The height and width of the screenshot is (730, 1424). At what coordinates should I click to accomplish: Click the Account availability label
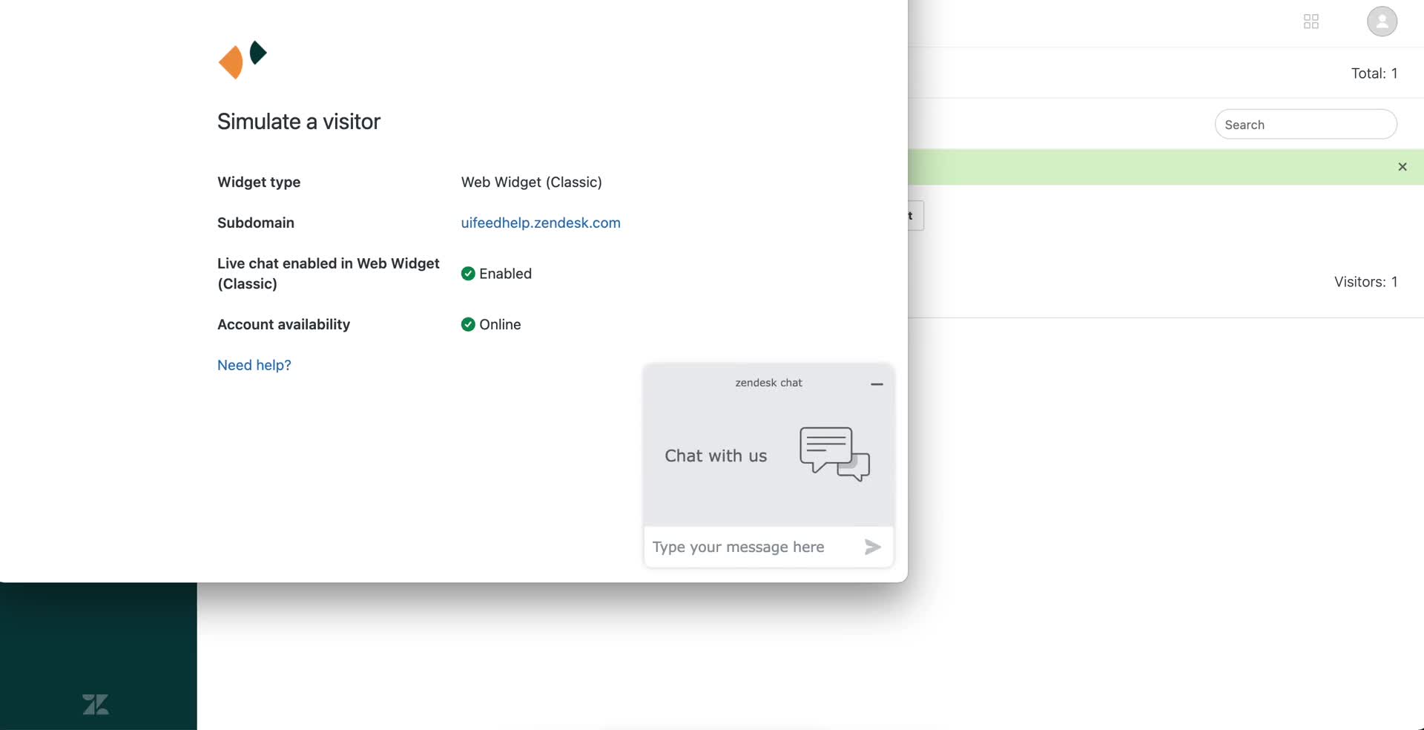tap(283, 324)
